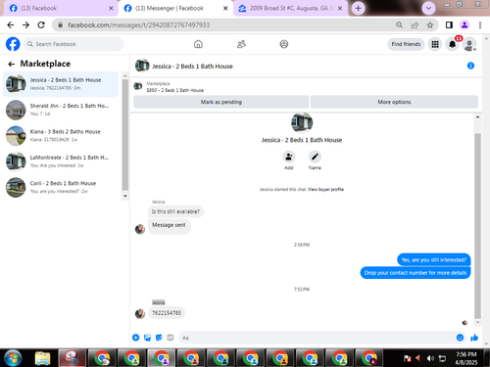Open Jessica - 2 Beds 1 Bath House chat
Viewport: 490px width, 367px height.
click(61, 84)
